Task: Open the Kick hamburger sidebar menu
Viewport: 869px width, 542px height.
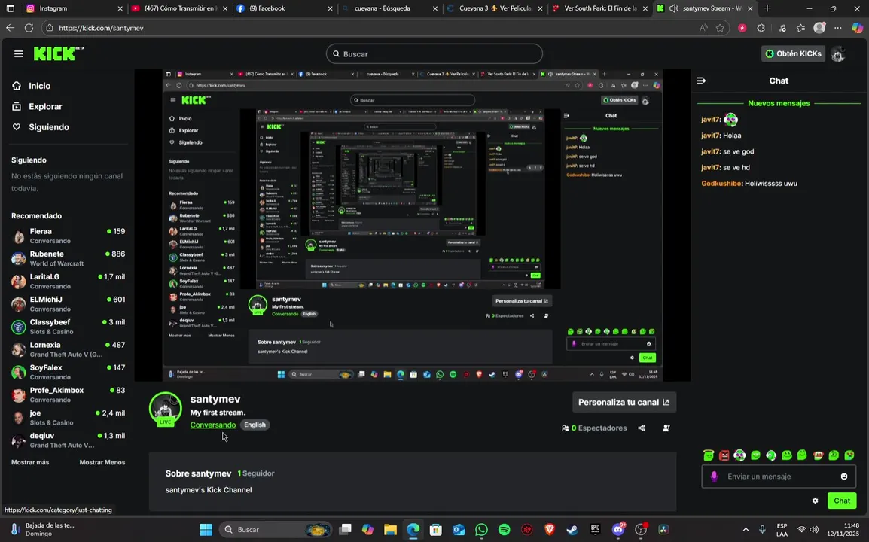Action: (18, 53)
